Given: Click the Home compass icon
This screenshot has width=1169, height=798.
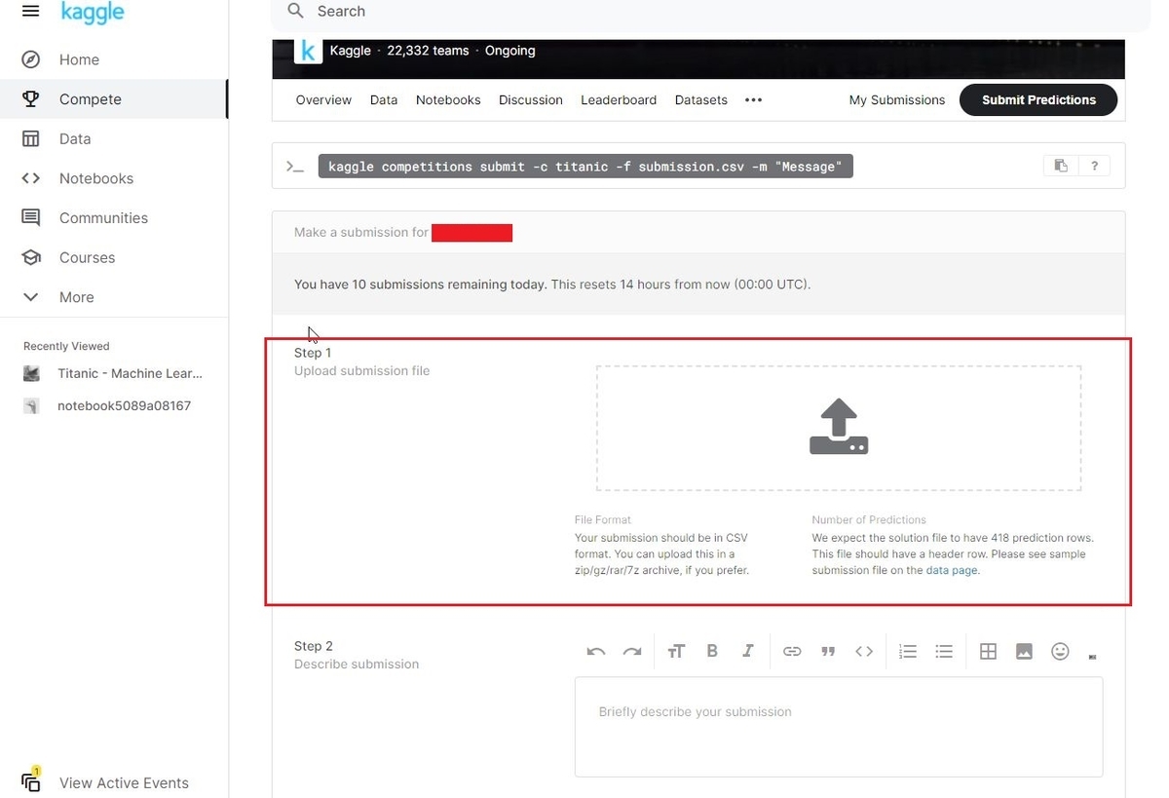Looking at the screenshot, I should 31,59.
